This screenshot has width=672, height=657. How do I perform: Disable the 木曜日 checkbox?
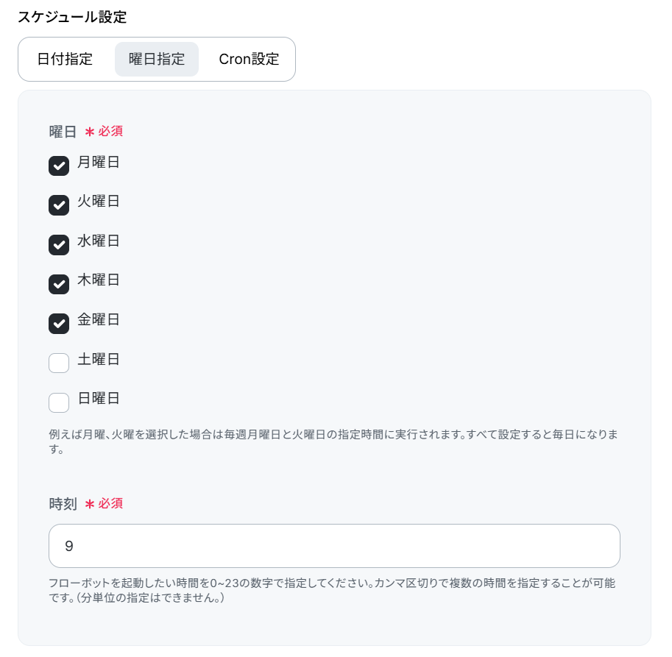click(x=59, y=284)
